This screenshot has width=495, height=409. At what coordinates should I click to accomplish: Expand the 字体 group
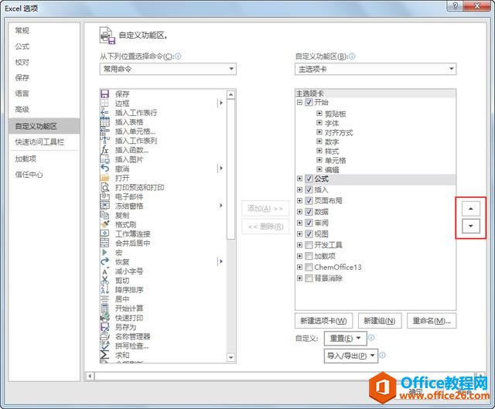click(x=319, y=123)
